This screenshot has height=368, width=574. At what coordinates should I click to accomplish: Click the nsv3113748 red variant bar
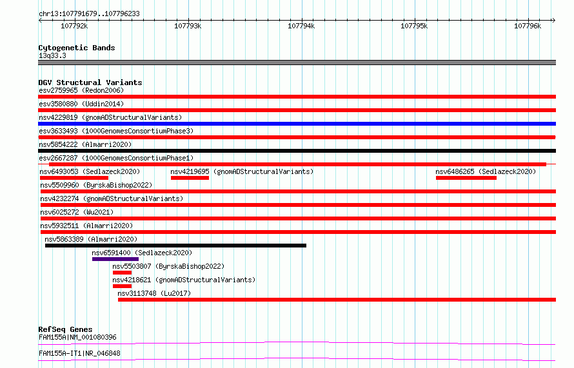(337, 300)
